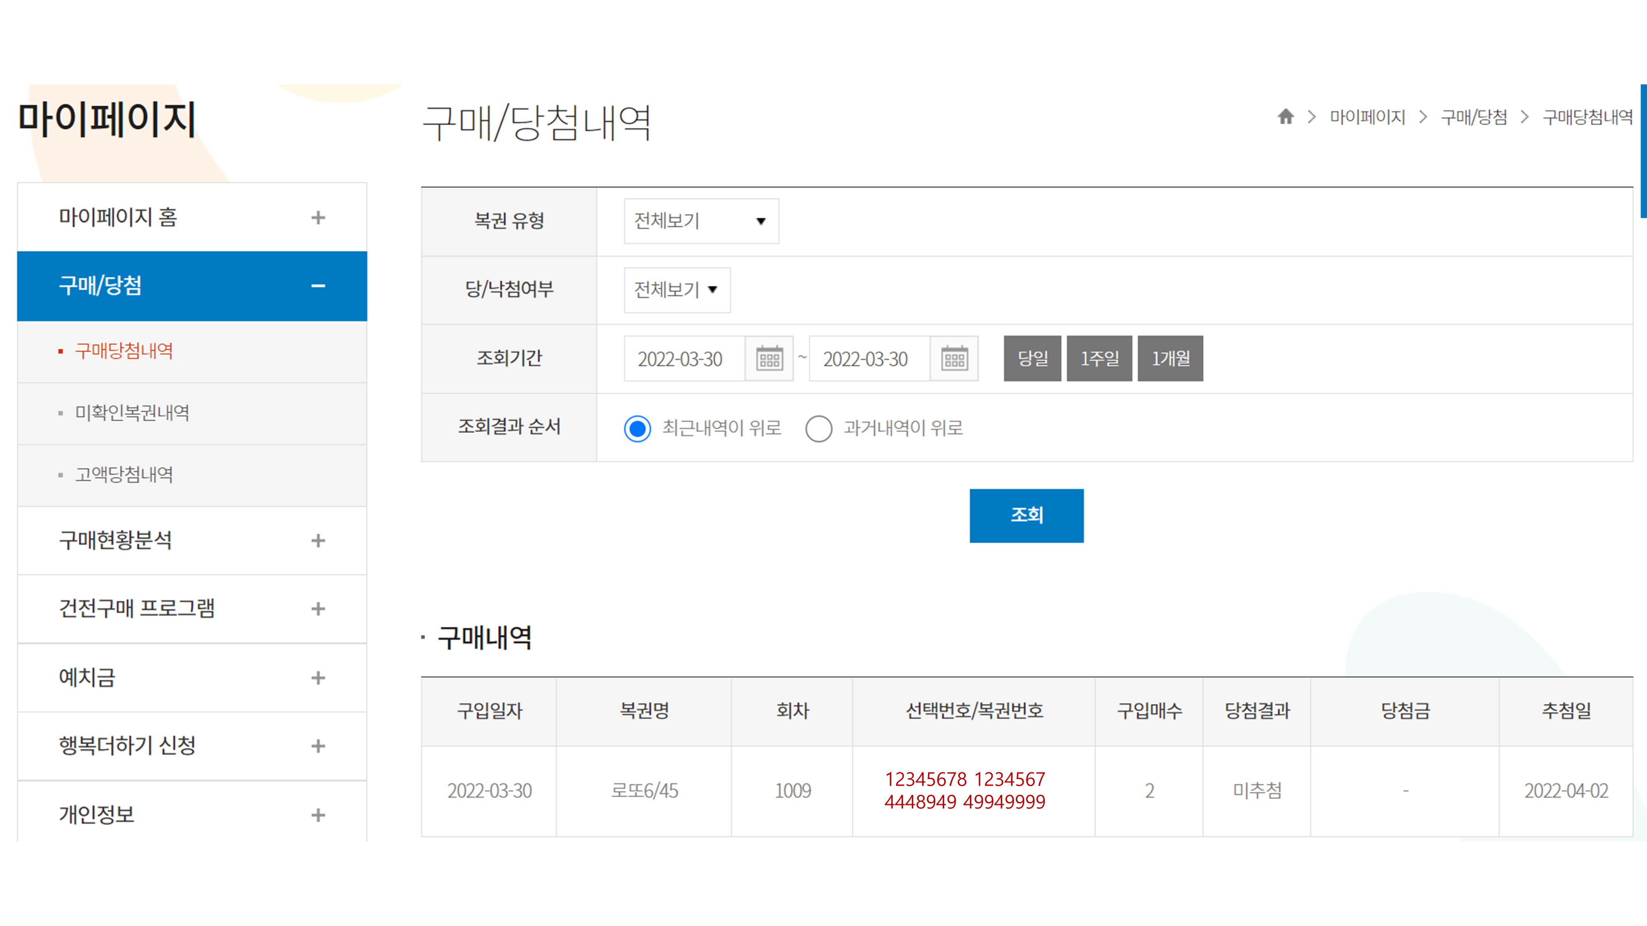The image size is (1647, 926).
Task: Collapse 구매/당첨 section using minus icon
Action: 318,286
